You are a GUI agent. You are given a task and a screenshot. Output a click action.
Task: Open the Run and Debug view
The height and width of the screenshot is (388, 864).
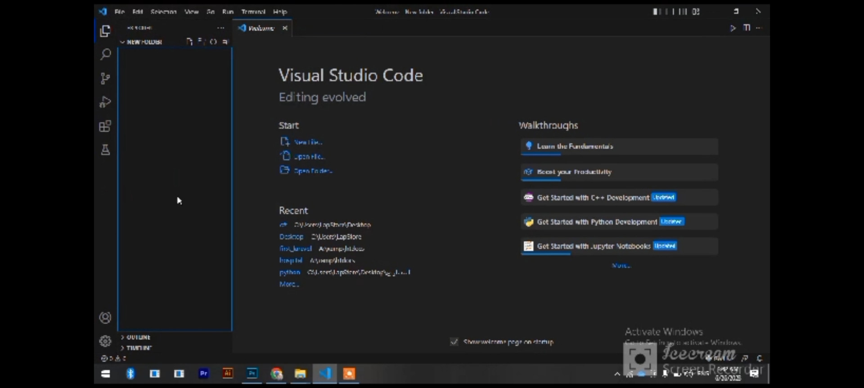coord(105,102)
